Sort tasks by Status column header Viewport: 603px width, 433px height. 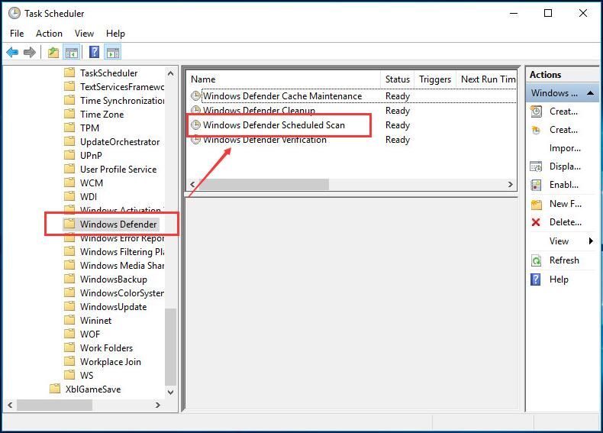click(x=397, y=79)
